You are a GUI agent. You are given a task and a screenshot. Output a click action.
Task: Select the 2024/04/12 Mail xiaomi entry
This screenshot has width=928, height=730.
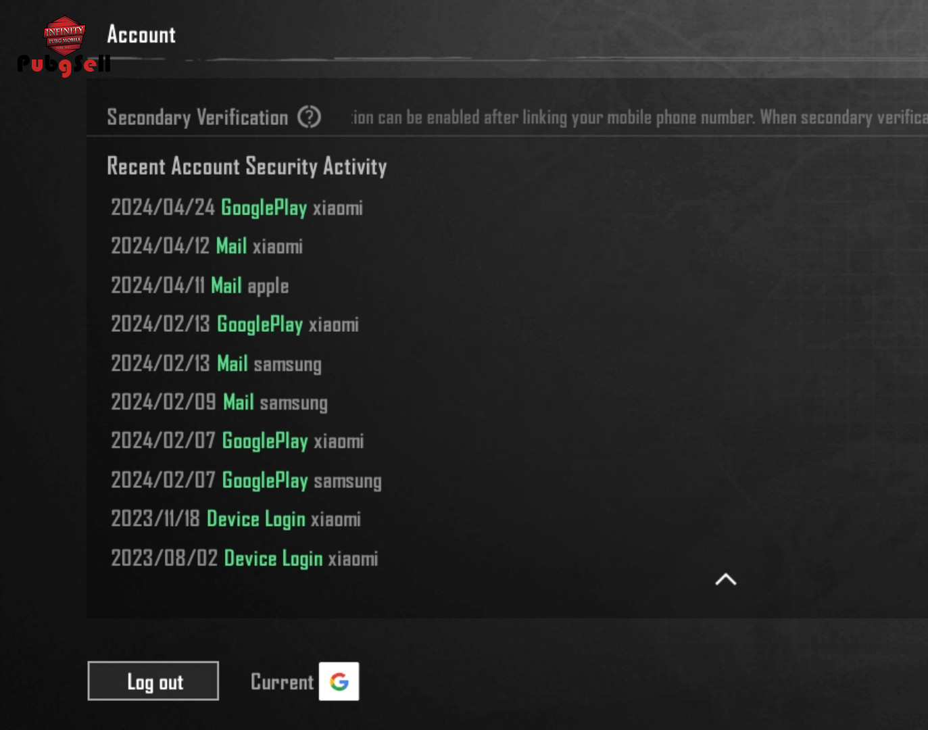[x=207, y=246]
